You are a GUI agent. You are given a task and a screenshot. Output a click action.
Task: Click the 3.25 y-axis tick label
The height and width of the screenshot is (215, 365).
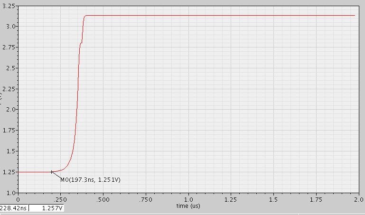[x=9, y=6]
